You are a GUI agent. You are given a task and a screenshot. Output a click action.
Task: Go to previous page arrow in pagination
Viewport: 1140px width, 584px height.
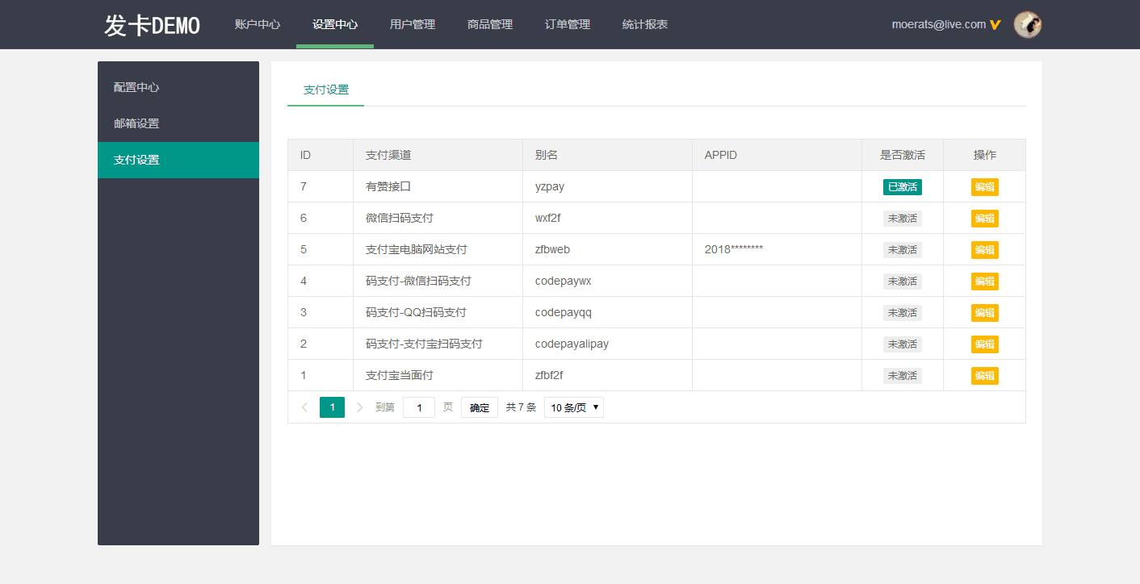(x=304, y=407)
